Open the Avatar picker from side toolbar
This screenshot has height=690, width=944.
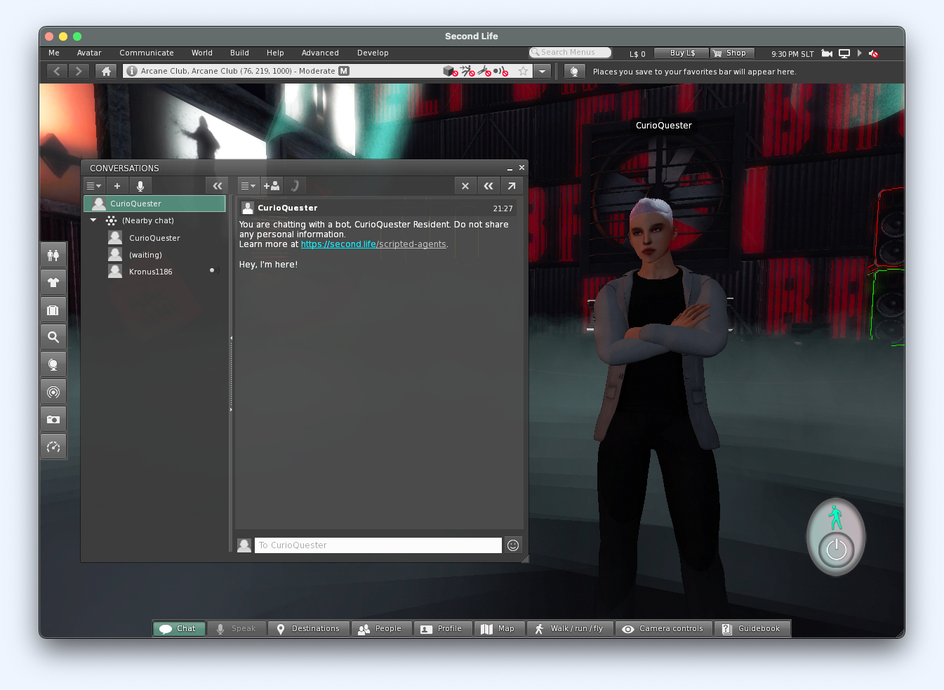[x=53, y=256]
